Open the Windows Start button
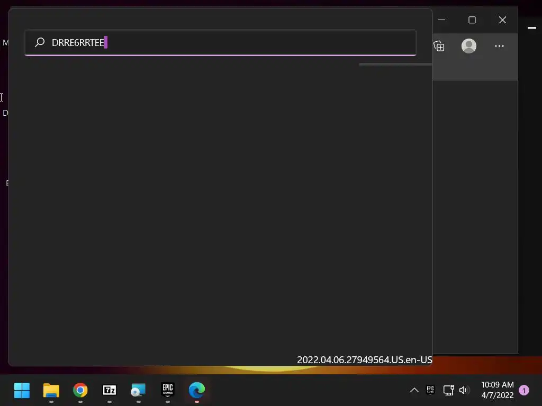The height and width of the screenshot is (406, 542). coord(22,391)
